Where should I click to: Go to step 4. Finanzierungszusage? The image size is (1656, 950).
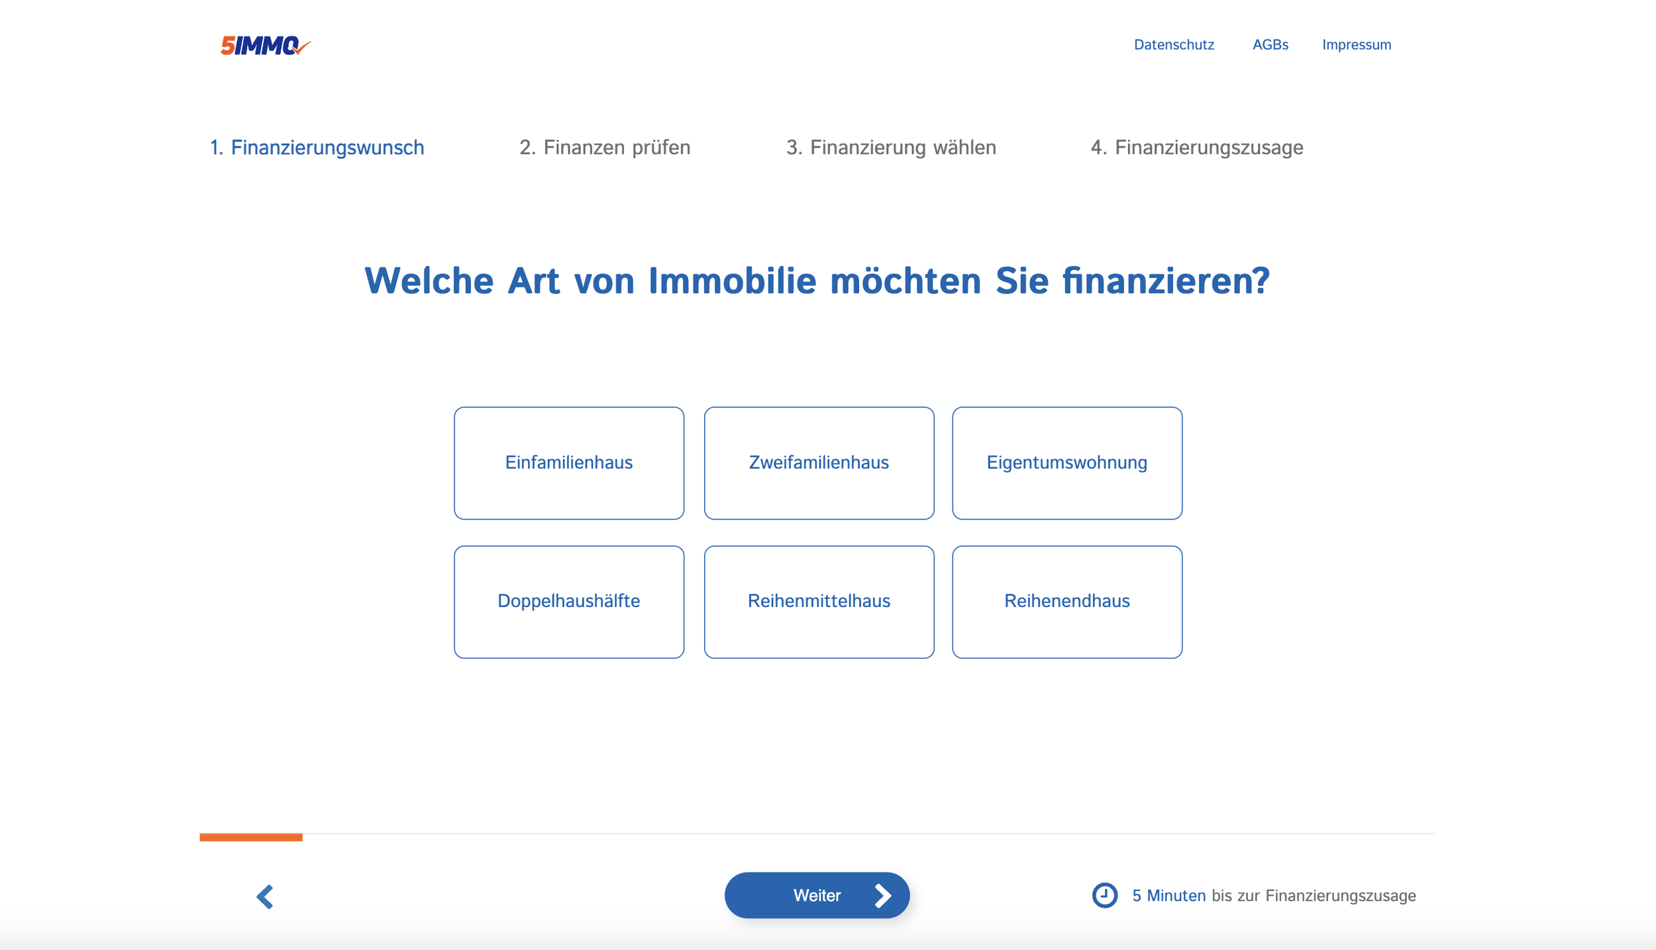(1196, 148)
